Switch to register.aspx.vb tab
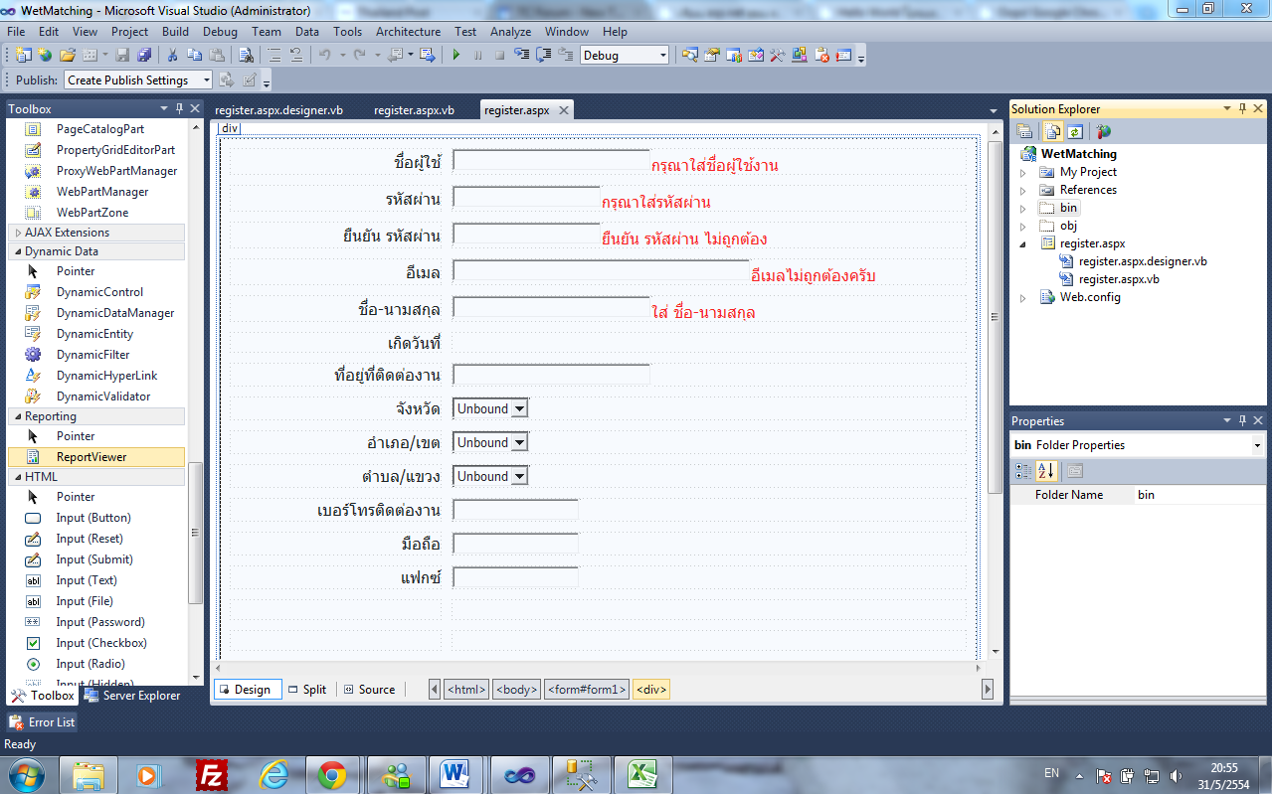Viewport: 1272px width, 794px height. (414, 110)
